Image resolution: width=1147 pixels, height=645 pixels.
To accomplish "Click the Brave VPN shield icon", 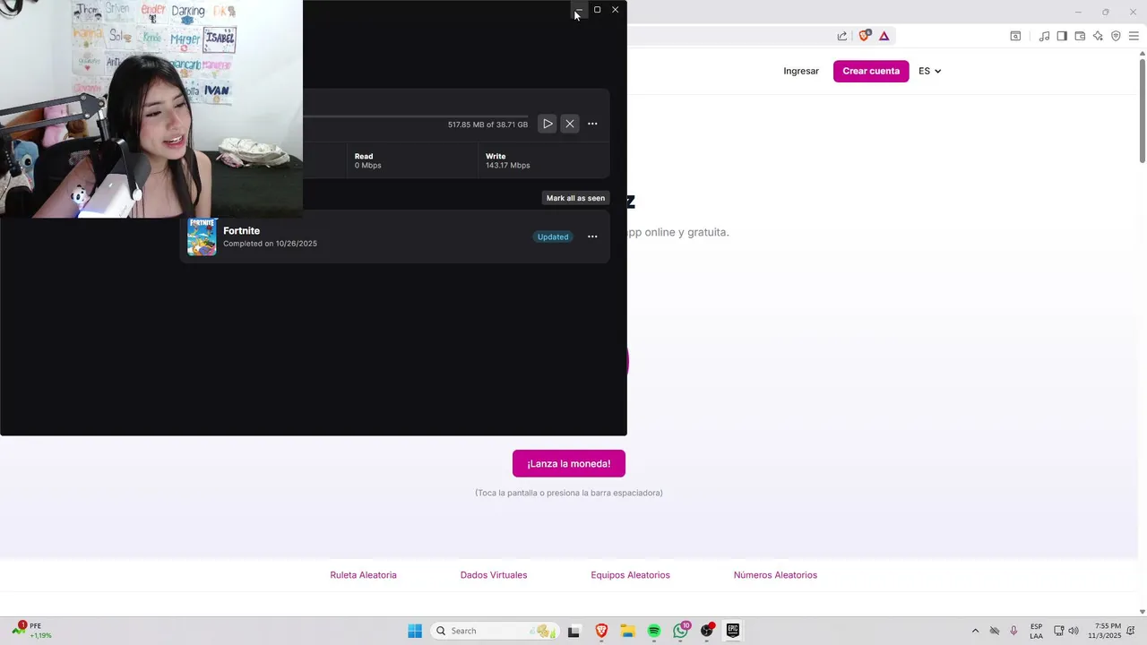I will tap(1116, 36).
